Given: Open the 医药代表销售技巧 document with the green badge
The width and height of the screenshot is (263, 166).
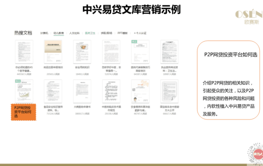Looking at the screenshot, I should click(x=140, y=52).
